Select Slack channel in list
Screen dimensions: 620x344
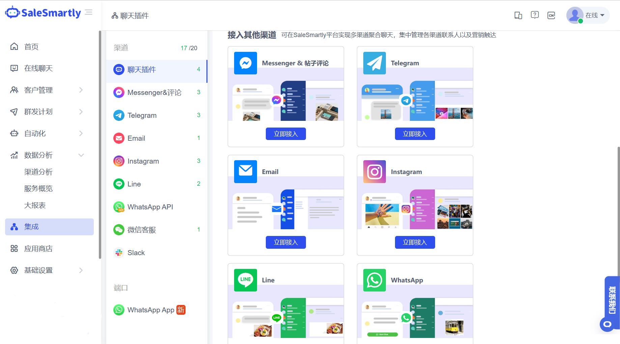coord(157,253)
